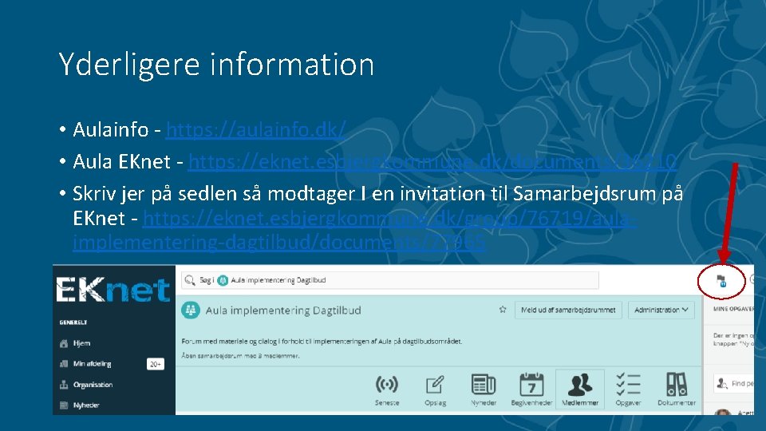Viewport: 766px width, 431px height.
Task: Click Meld ud af samarbejdsrummet button
Action: (x=568, y=310)
